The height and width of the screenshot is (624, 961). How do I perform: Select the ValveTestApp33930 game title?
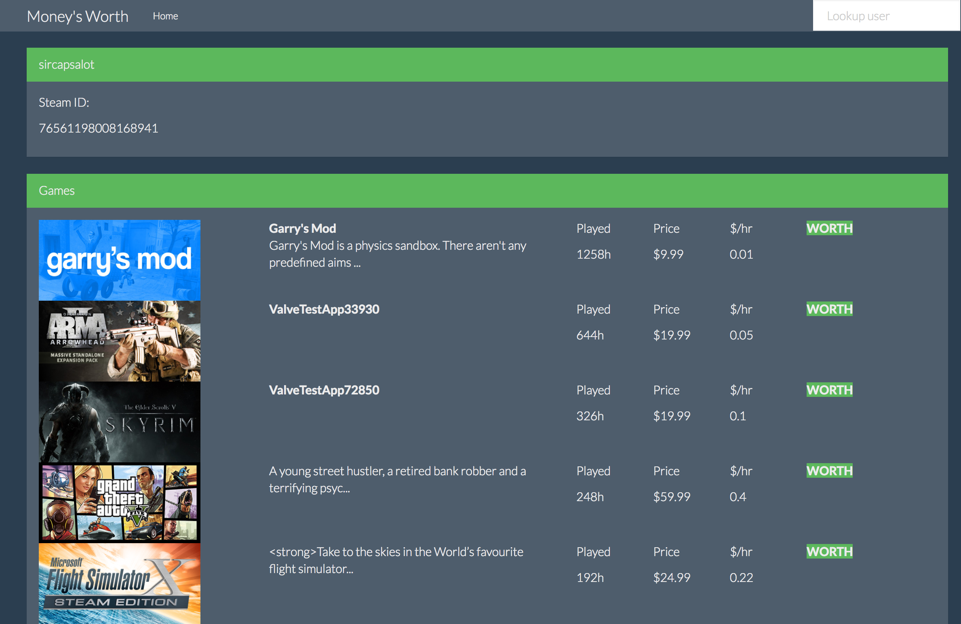tap(324, 309)
